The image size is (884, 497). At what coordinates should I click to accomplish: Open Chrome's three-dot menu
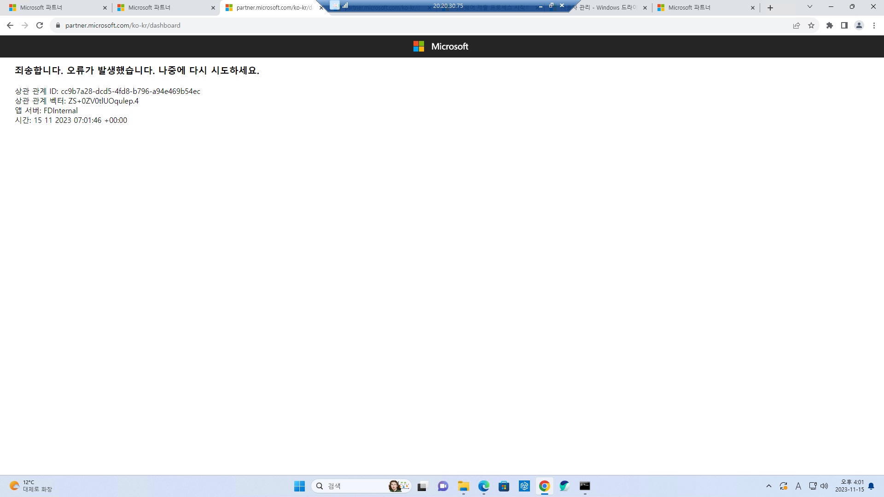tap(874, 25)
